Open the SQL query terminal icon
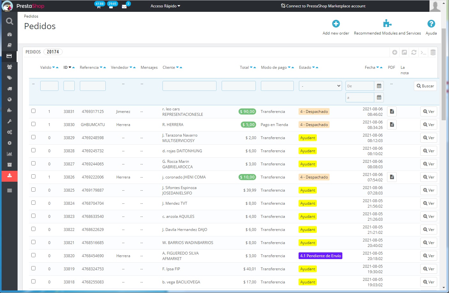 (423, 52)
